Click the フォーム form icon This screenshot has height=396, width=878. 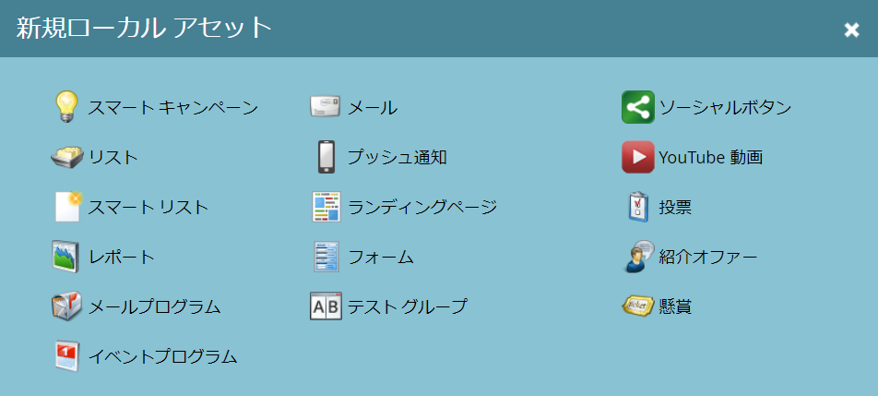point(326,258)
